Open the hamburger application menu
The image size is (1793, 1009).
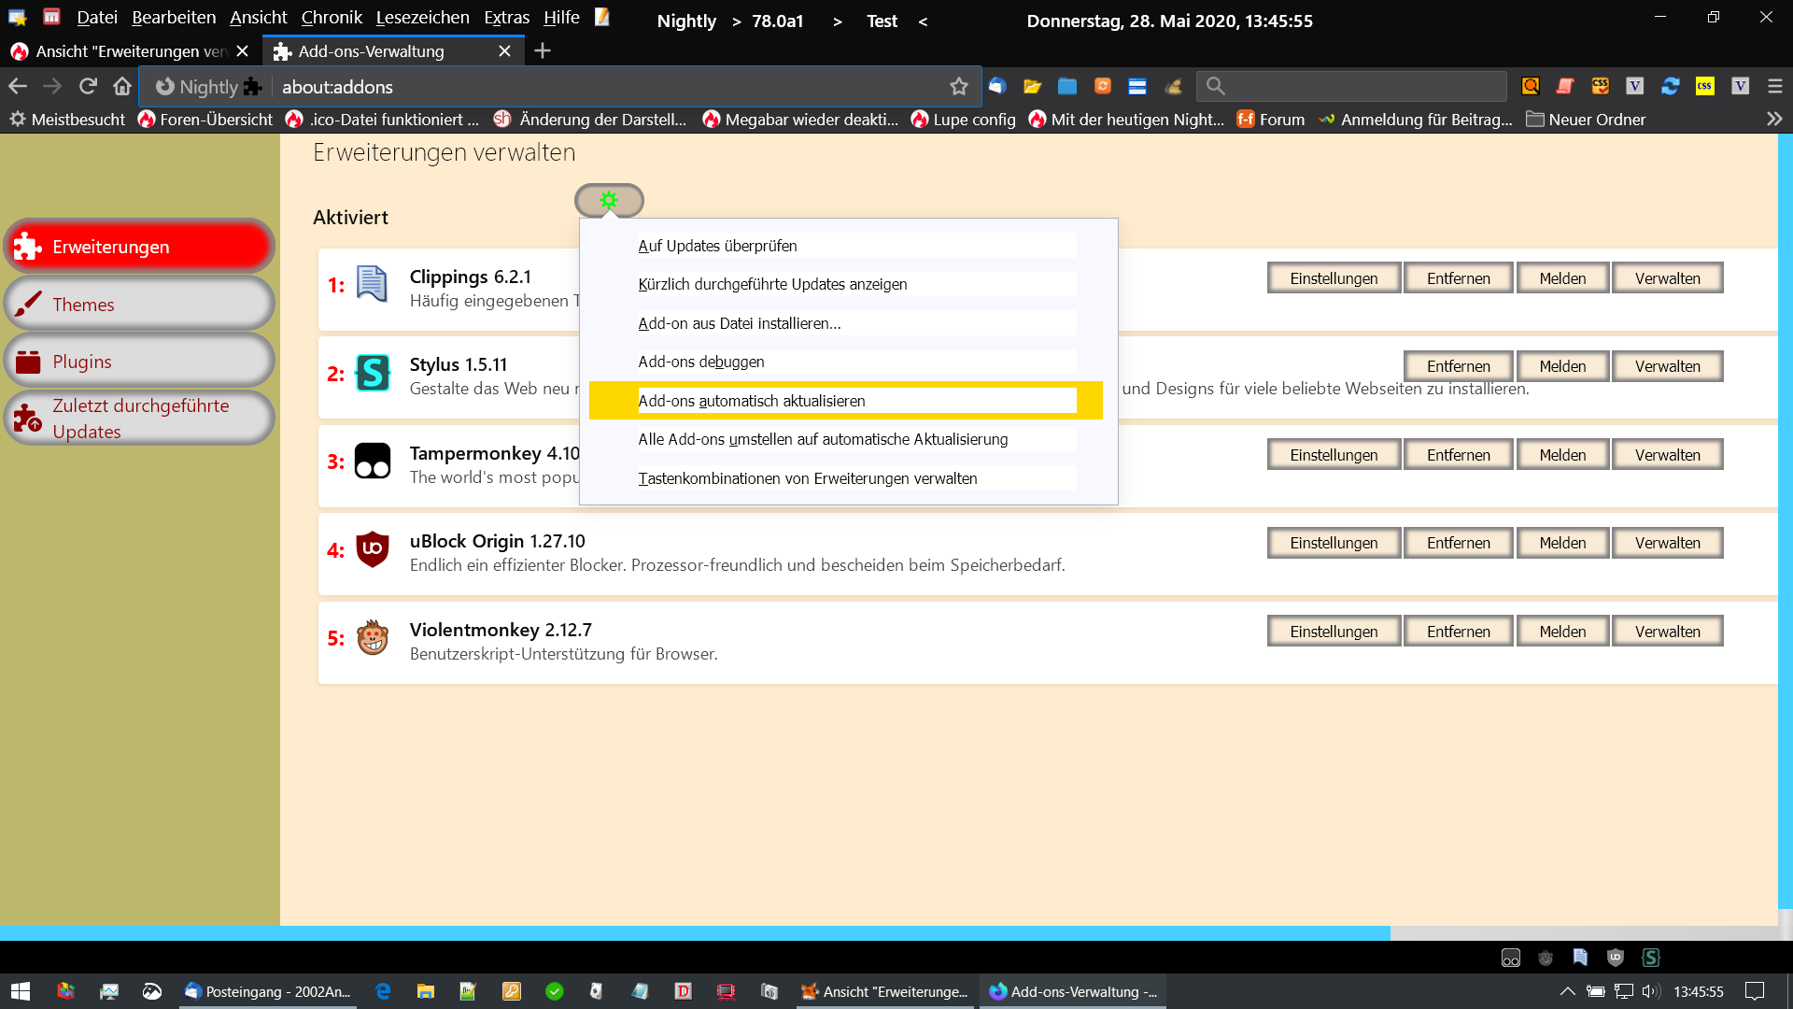coord(1775,87)
